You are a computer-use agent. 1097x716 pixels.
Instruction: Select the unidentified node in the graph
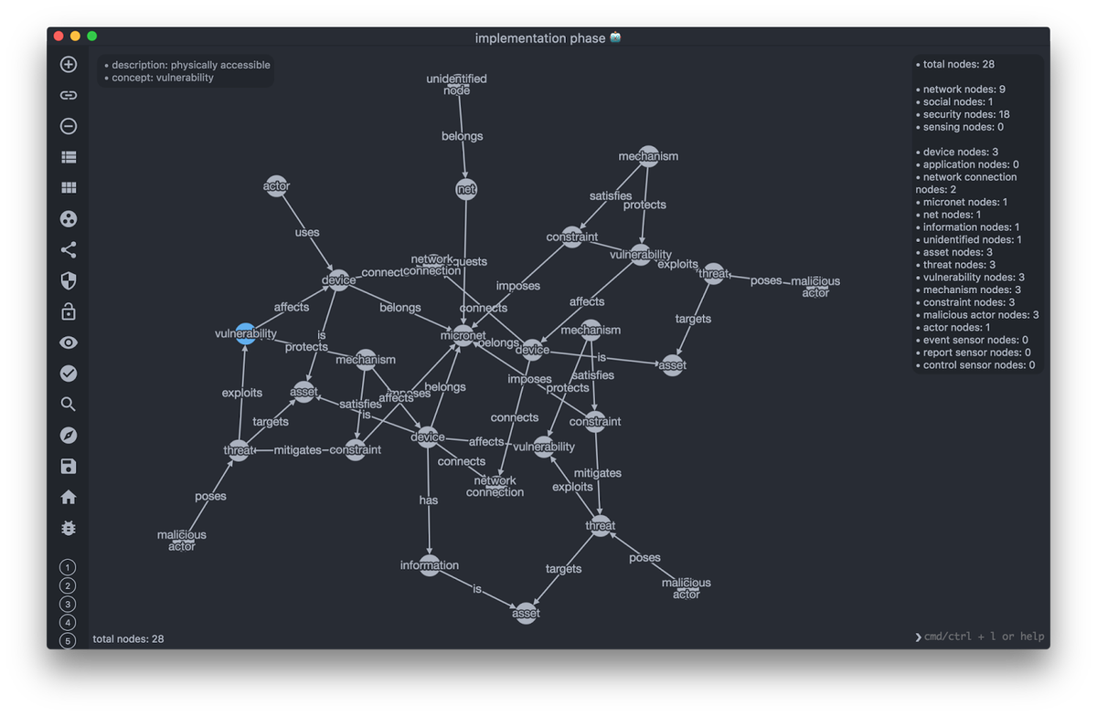tap(457, 84)
